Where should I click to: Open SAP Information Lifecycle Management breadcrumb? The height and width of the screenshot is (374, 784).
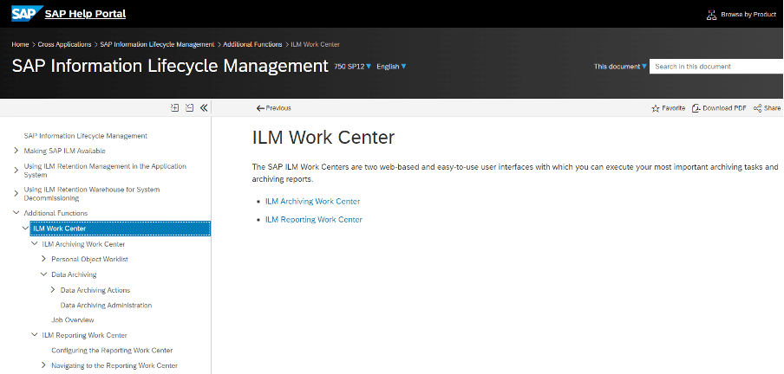(x=157, y=44)
